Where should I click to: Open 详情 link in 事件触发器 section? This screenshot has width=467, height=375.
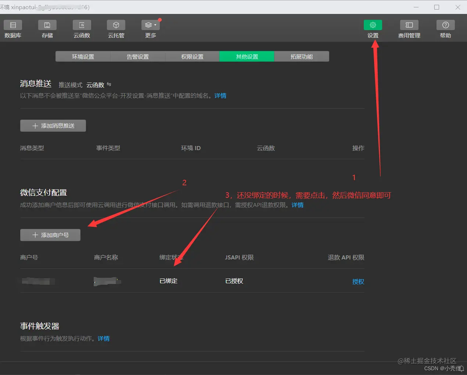pos(103,338)
